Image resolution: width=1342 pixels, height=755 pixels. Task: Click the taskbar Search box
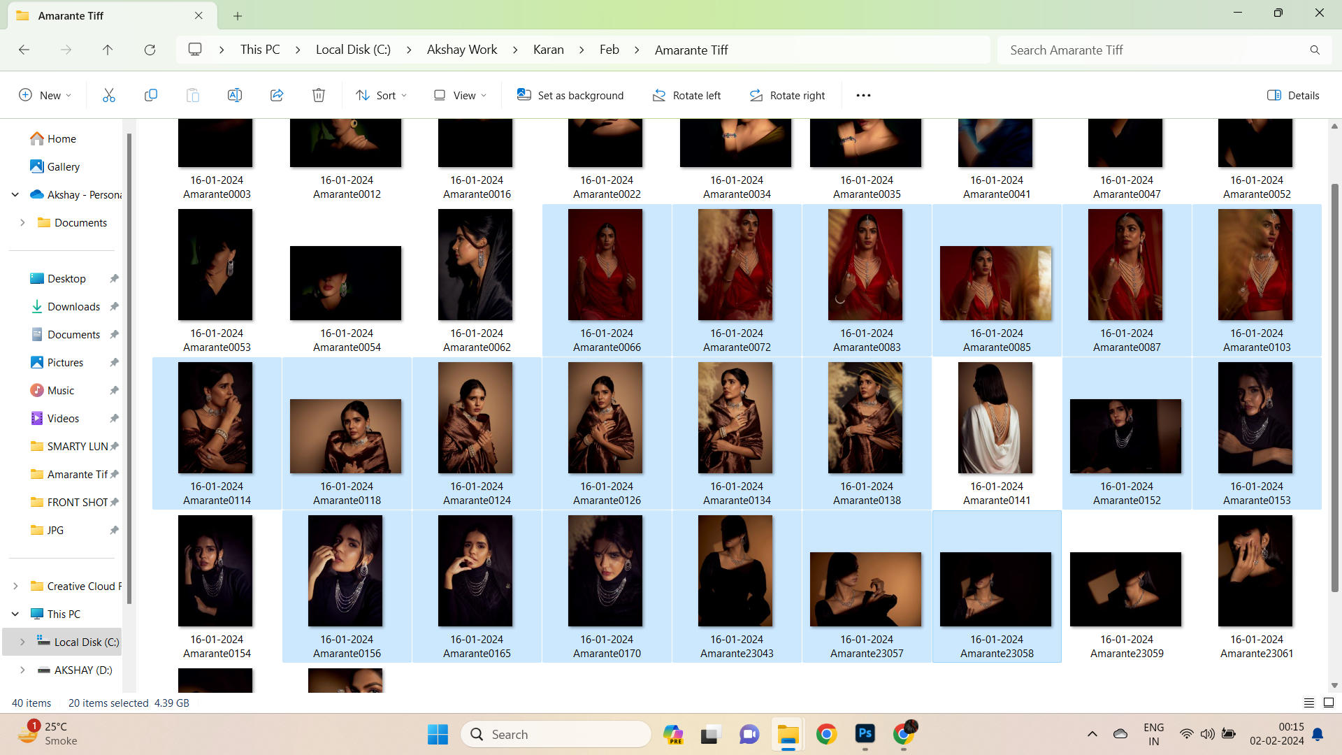pyautogui.click(x=556, y=734)
